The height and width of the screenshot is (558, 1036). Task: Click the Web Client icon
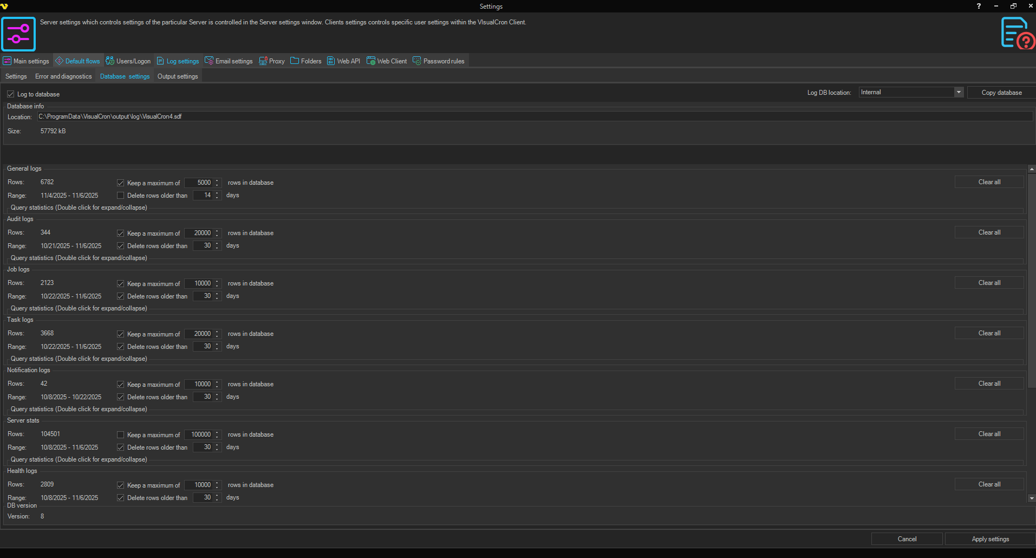coord(371,61)
